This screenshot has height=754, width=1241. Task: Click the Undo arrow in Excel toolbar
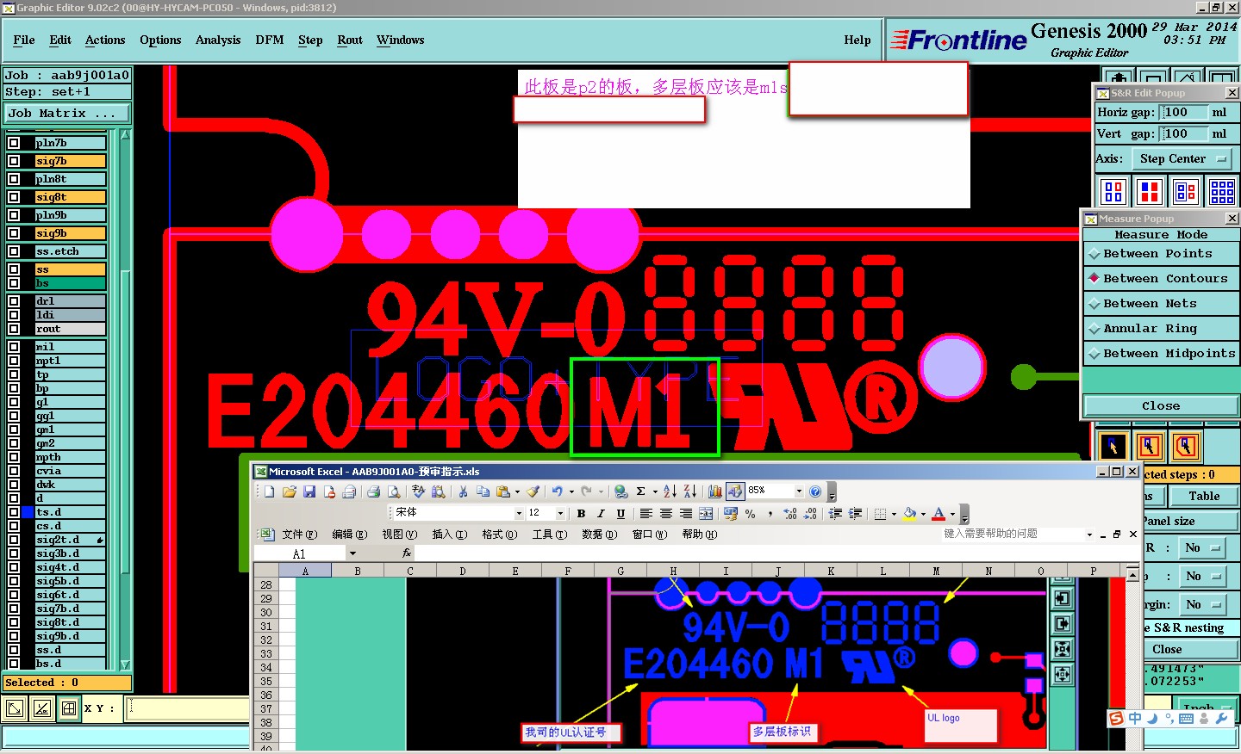click(558, 491)
